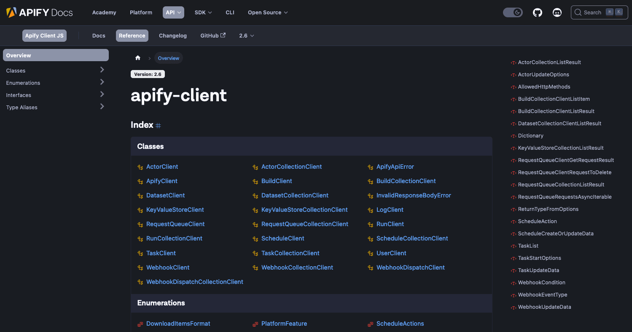Click class icon beside DatasetClient
Viewport: 632px width, 332px height.
click(x=140, y=196)
